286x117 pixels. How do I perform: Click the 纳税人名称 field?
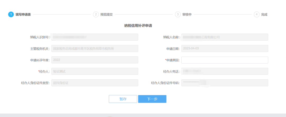(225, 37)
